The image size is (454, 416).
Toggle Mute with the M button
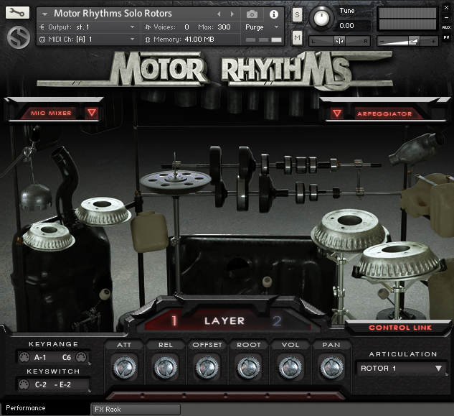(x=297, y=37)
